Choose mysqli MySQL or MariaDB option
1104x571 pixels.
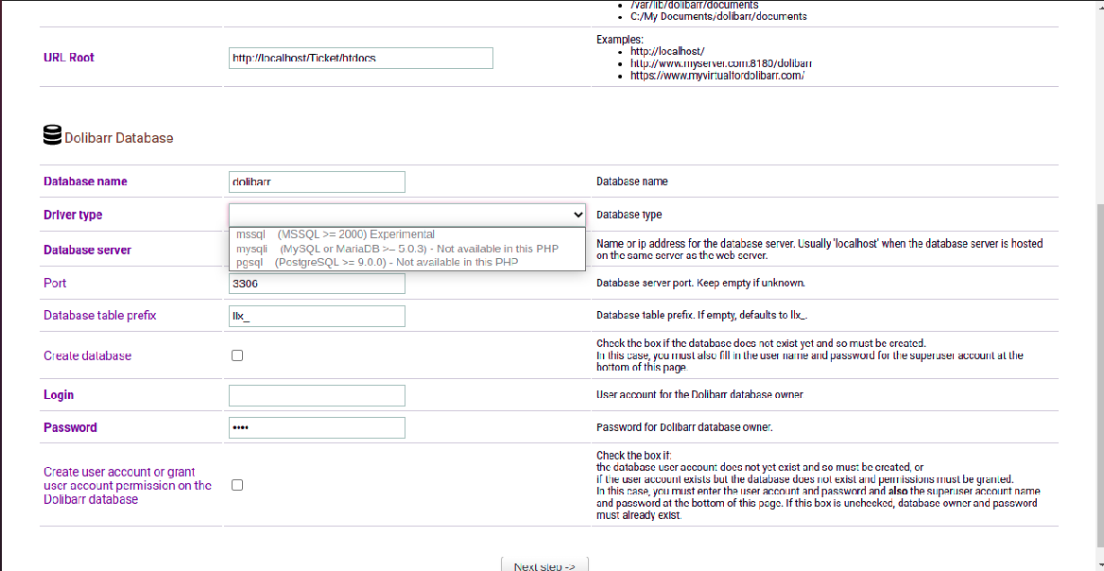397,249
